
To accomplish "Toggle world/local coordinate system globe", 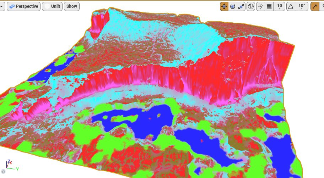I will click(251, 6).
